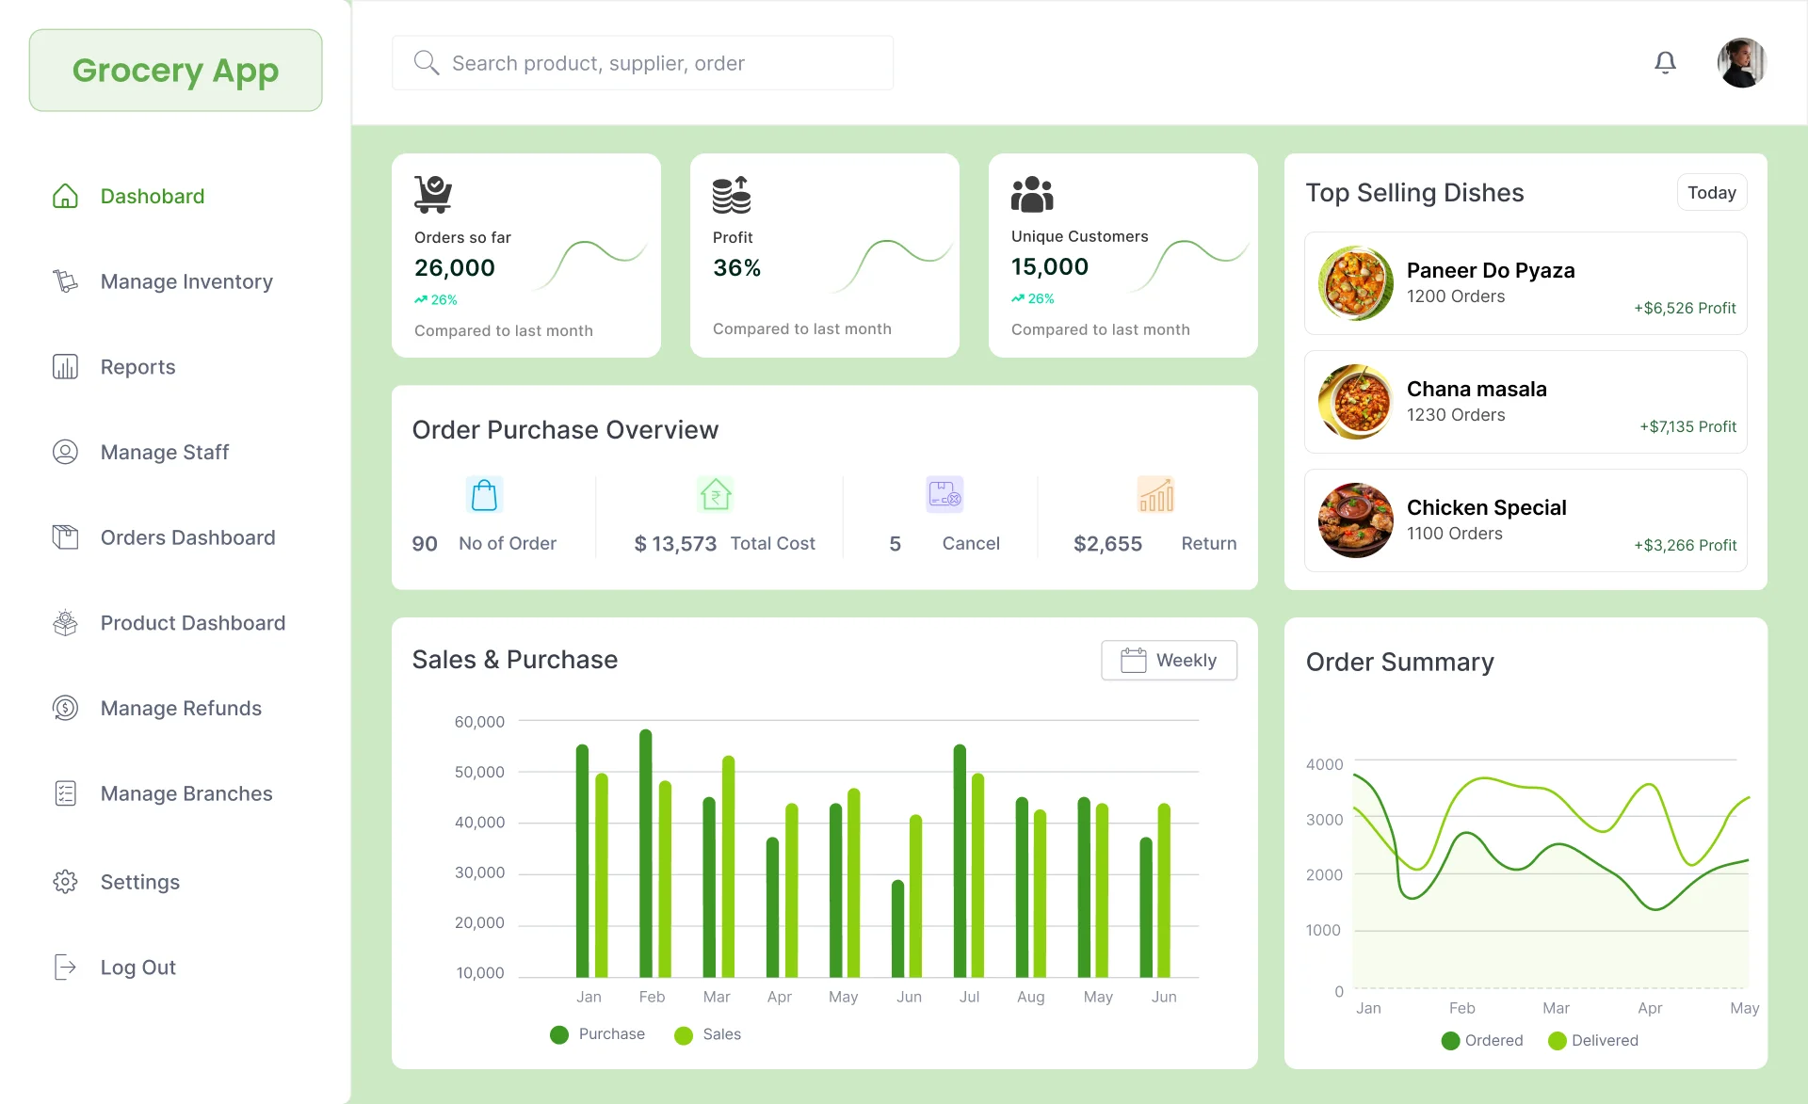Open the search magnifier in search bar
Image resolution: width=1808 pixels, height=1104 pixels.
pyautogui.click(x=427, y=62)
